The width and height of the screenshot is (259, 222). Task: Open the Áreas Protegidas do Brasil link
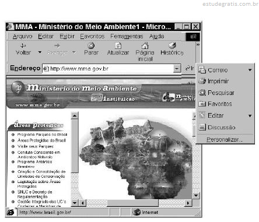[x=41, y=140]
